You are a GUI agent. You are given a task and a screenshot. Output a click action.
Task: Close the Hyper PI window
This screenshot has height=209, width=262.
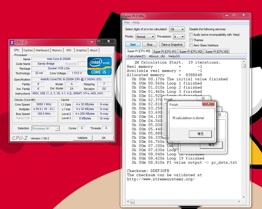(x=243, y=15)
